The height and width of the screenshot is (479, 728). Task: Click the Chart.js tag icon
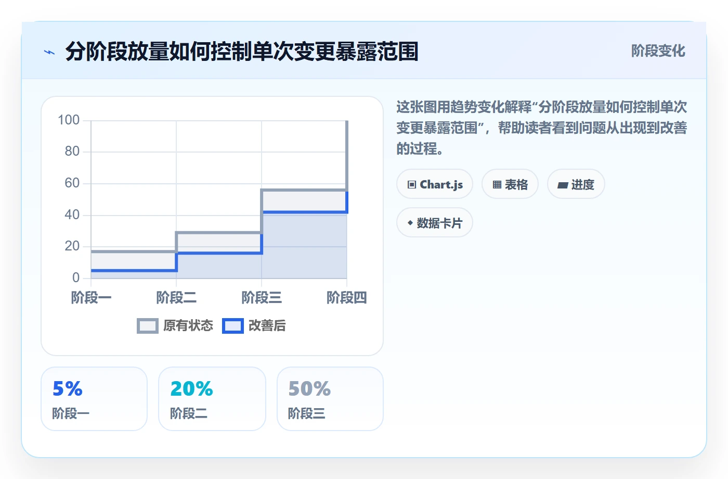[x=412, y=185]
